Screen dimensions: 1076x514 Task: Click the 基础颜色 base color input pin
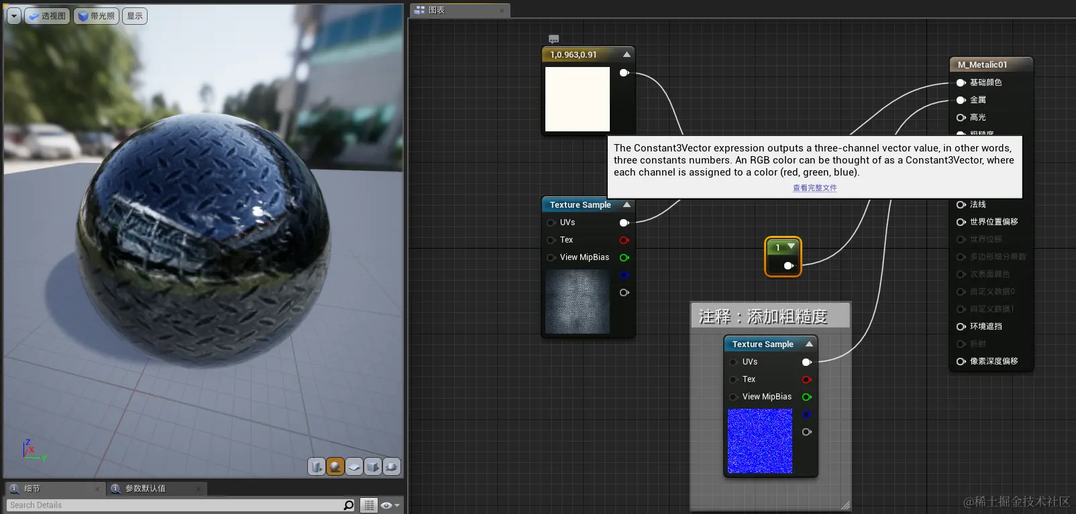pyautogui.click(x=961, y=82)
